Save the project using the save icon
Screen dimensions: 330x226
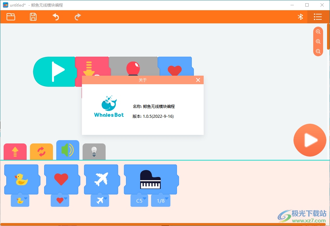(33, 17)
